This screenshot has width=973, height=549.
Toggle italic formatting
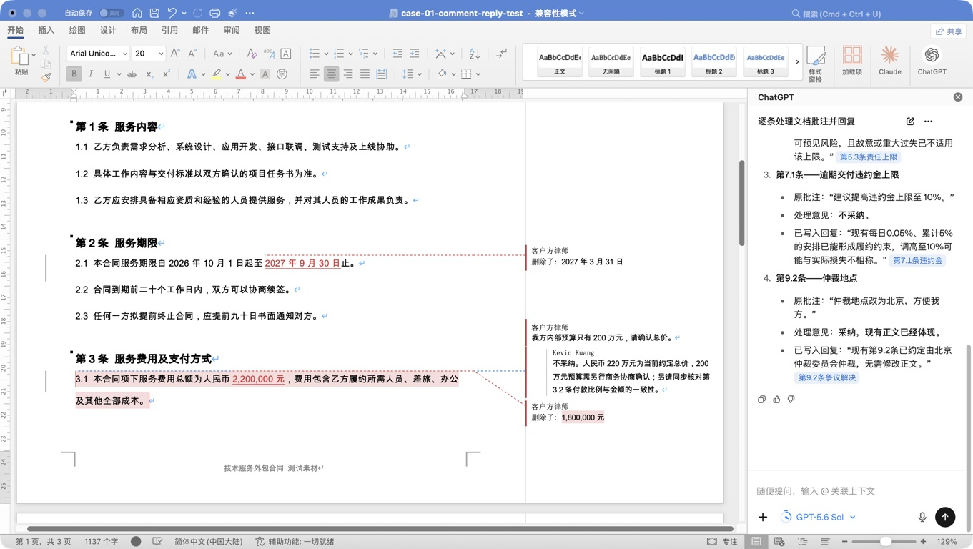91,74
